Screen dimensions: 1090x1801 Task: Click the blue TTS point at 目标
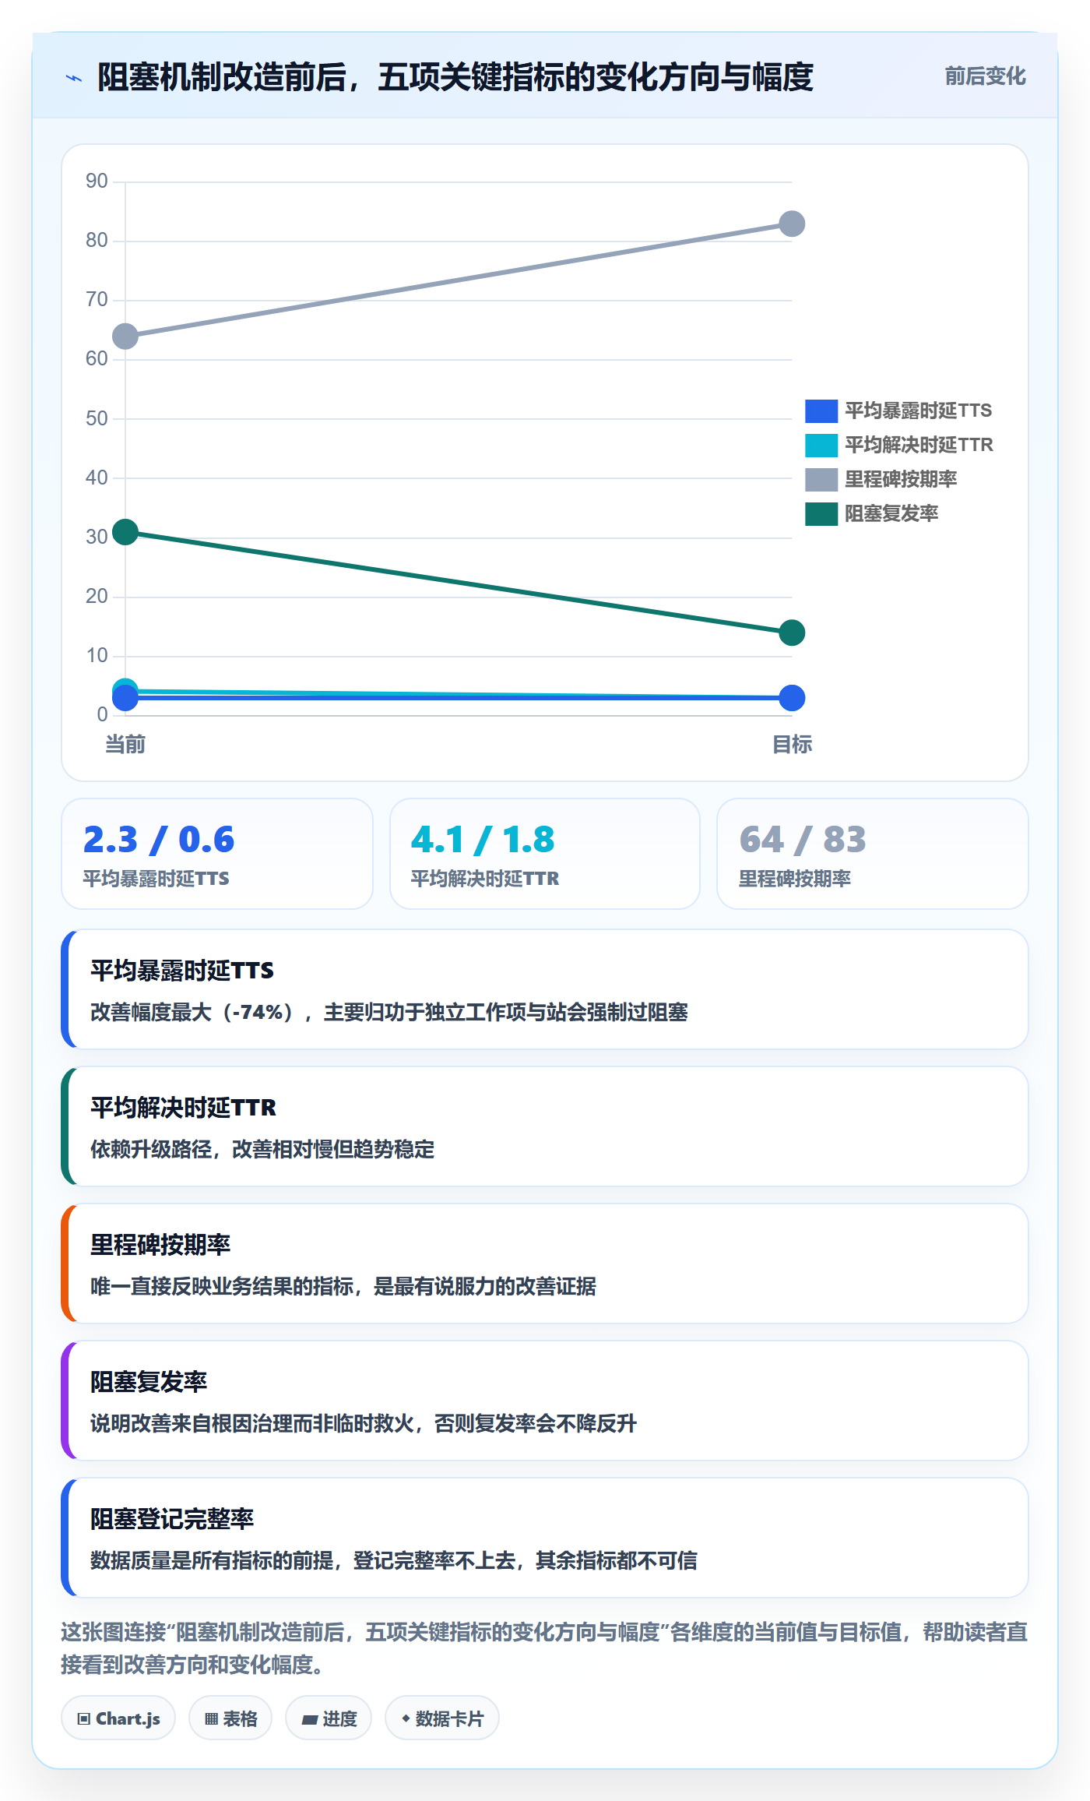(x=792, y=698)
